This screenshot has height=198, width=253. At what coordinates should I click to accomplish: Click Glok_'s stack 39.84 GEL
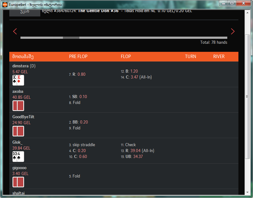pos(21,148)
